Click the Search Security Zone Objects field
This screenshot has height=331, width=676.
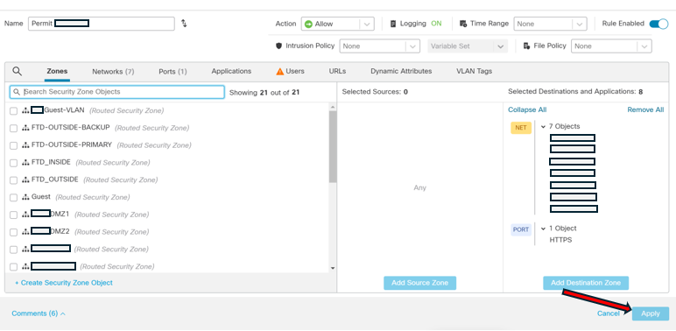tap(116, 92)
